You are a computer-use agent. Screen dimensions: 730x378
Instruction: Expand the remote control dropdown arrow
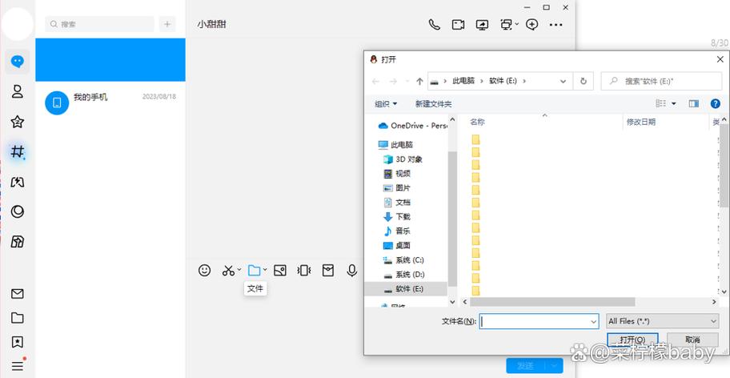pyautogui.click(x=517, y=24)
